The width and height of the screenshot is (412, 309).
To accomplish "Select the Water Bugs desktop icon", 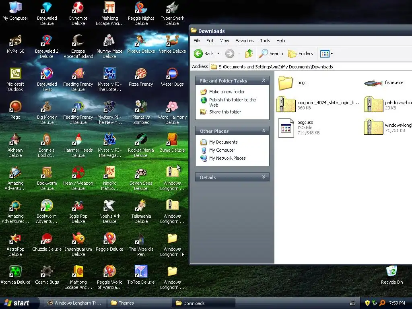I will pos(172,77).
